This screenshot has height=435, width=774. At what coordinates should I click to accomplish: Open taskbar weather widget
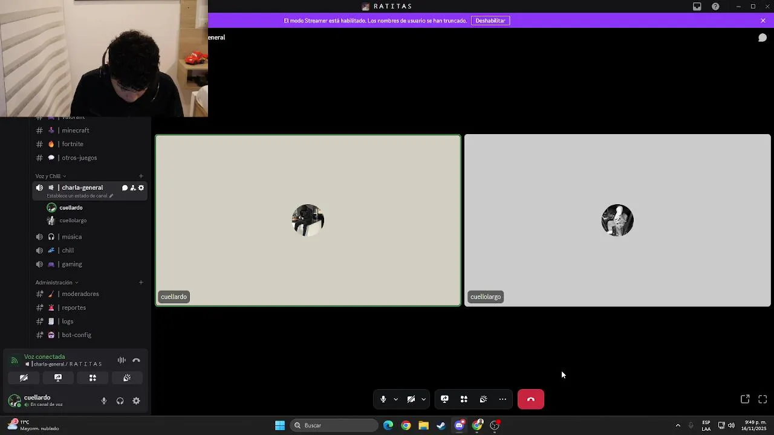33,425
